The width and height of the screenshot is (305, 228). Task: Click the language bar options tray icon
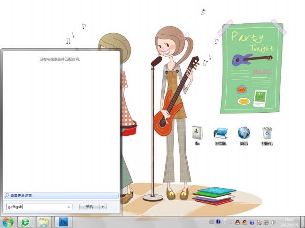[225, 221]
